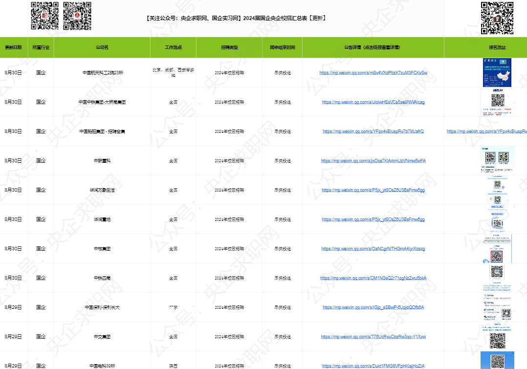This screenshot has height=369, width=527.
Task: Open the signup image in 中核集团 row
Action: (x=498, y=249)
